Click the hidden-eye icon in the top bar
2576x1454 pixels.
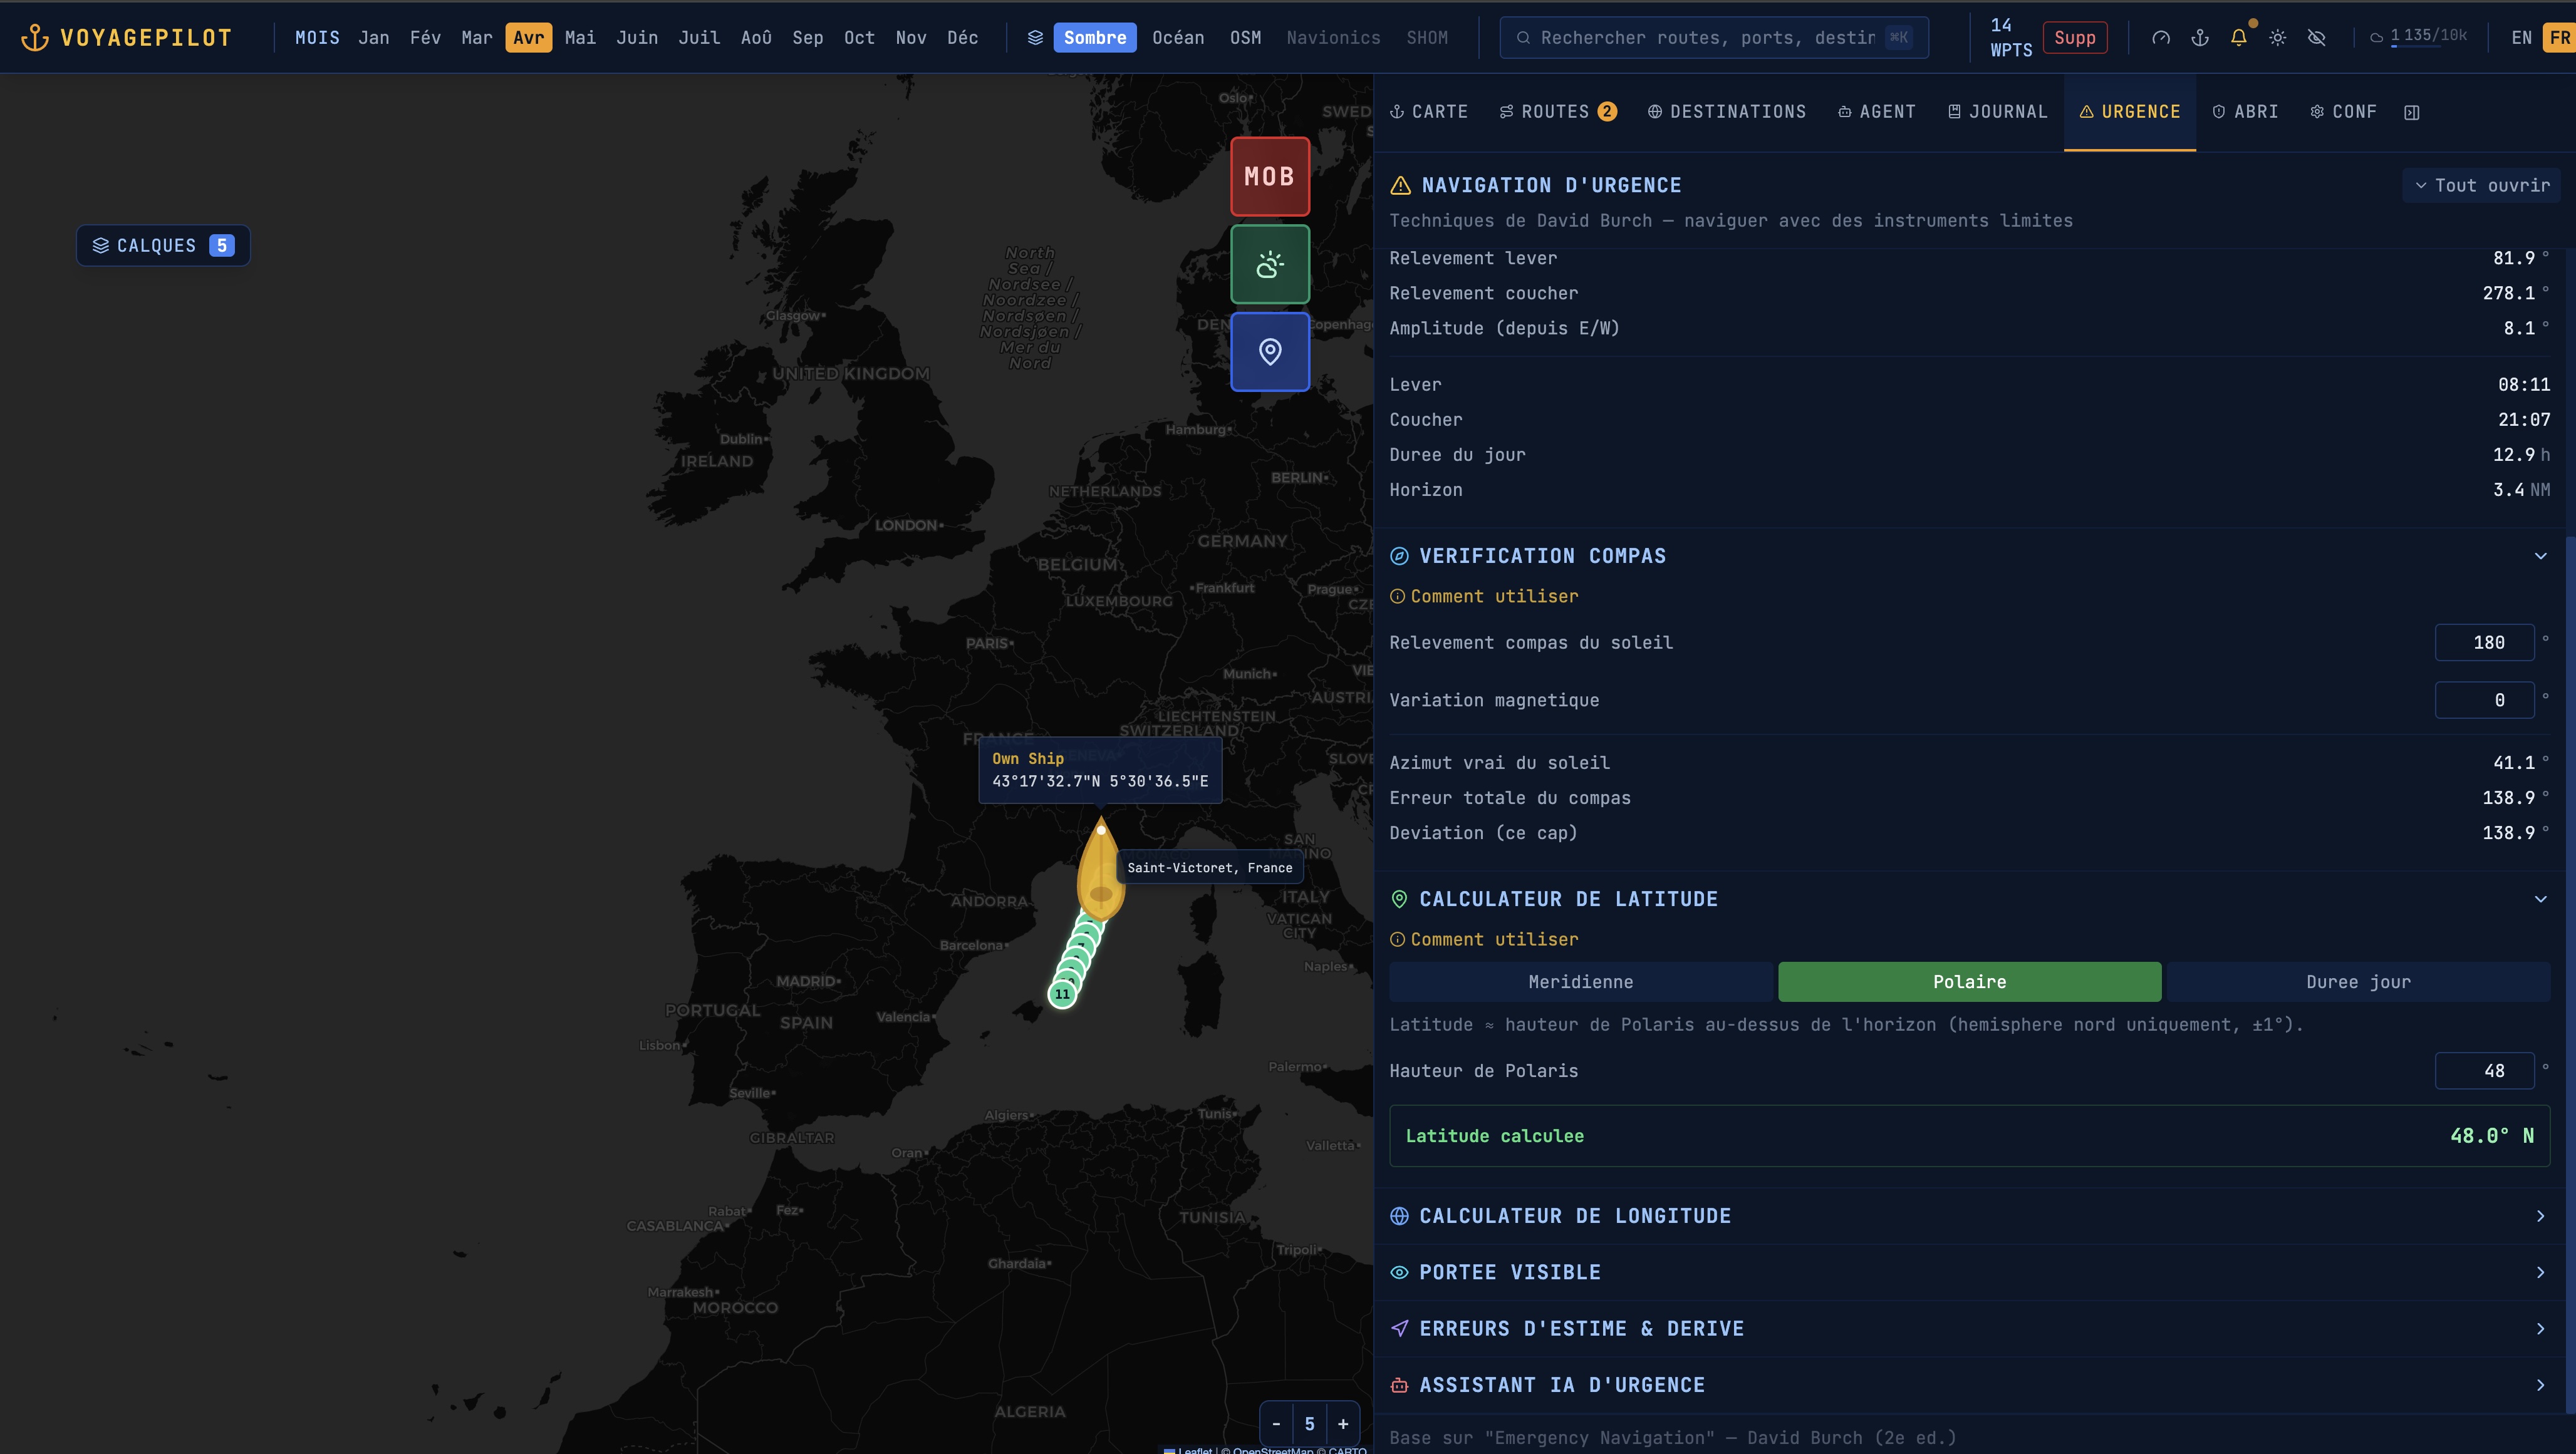pos(2317,37)
